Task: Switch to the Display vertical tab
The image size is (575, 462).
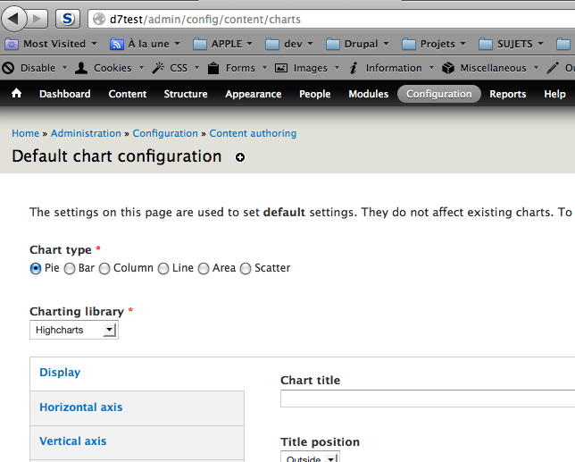Action: [x=137, y=374]
